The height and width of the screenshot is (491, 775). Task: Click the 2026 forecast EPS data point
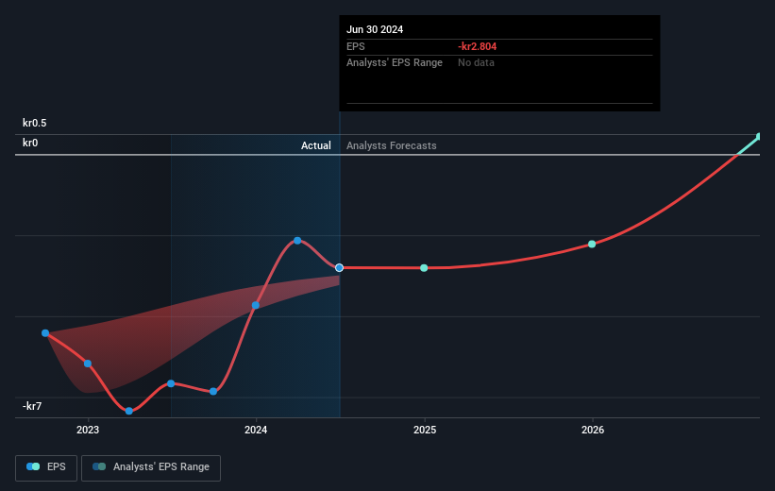tap(592, 245)
